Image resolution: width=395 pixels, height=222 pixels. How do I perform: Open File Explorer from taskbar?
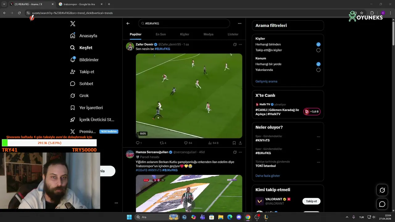(x=221, y=217)
